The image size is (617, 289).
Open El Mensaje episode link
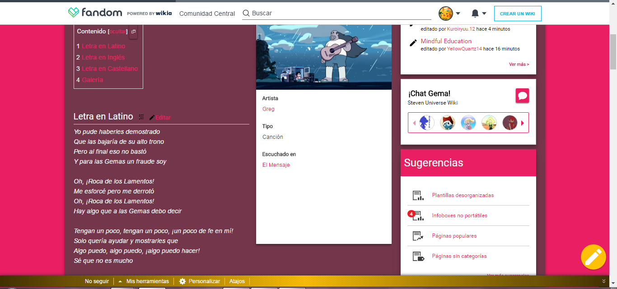click(x=276, y=165)
